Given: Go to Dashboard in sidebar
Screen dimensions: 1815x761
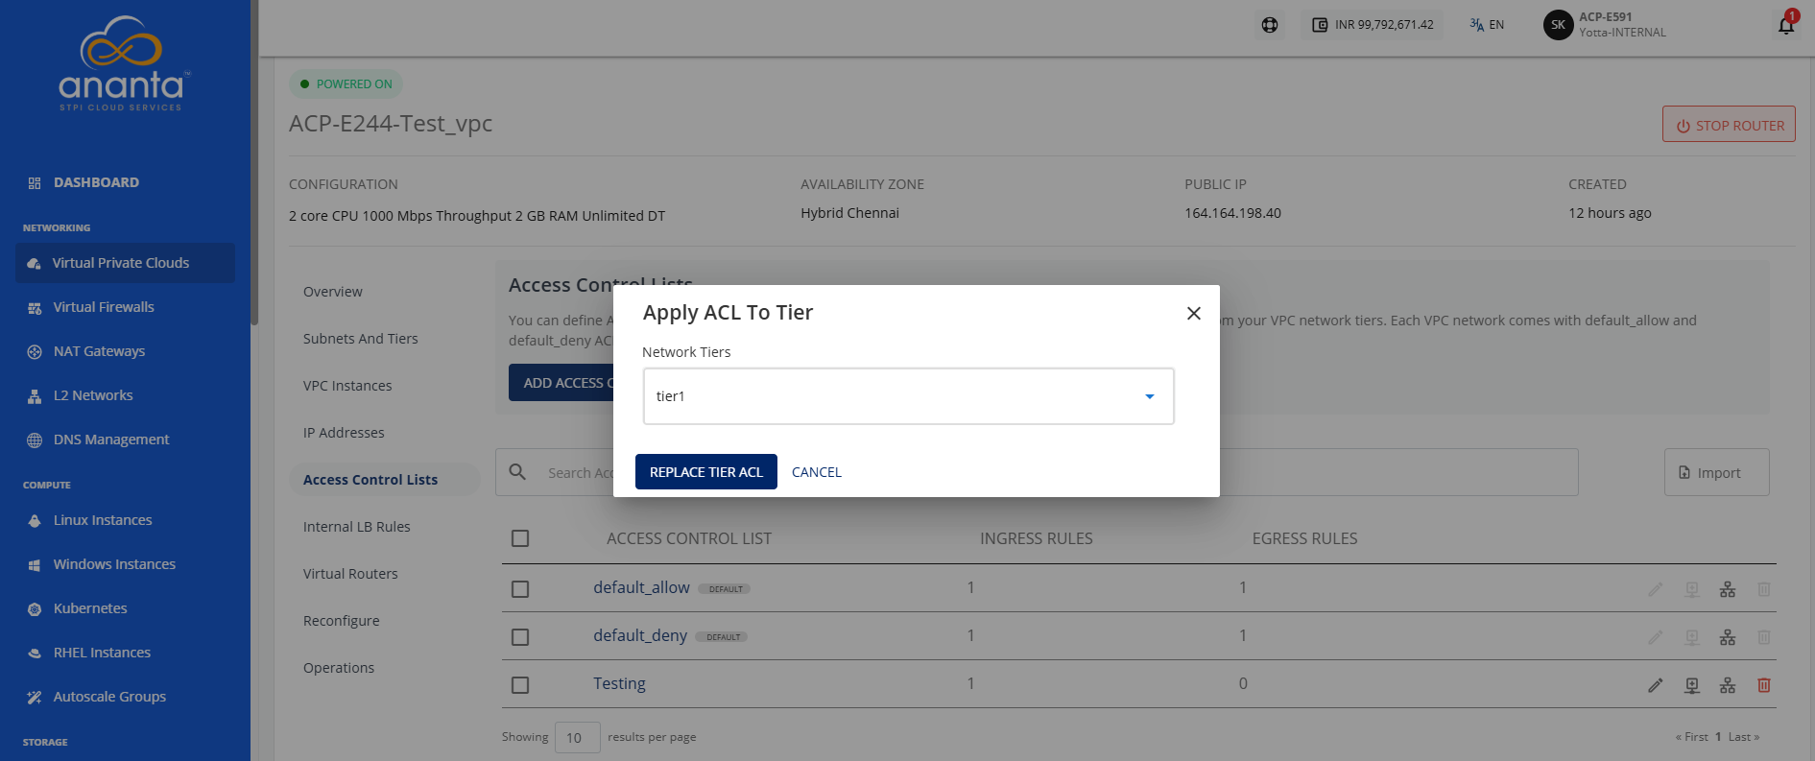Looking at the screenshot, I should pos(96,182).
